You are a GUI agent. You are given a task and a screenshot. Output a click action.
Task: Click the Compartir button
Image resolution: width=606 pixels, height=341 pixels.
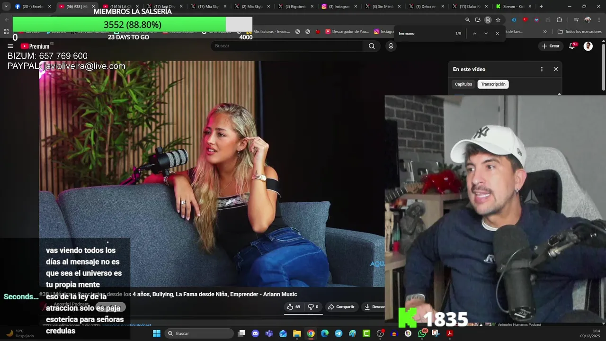click(341, 307)
